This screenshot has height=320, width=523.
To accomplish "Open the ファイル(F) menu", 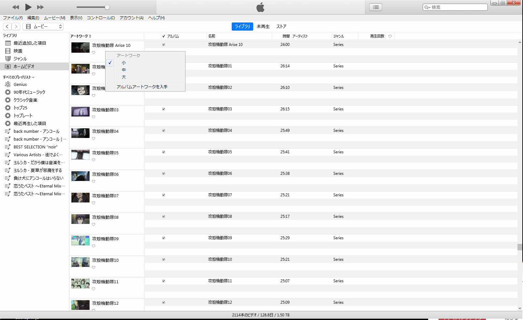I will [13, 18].
